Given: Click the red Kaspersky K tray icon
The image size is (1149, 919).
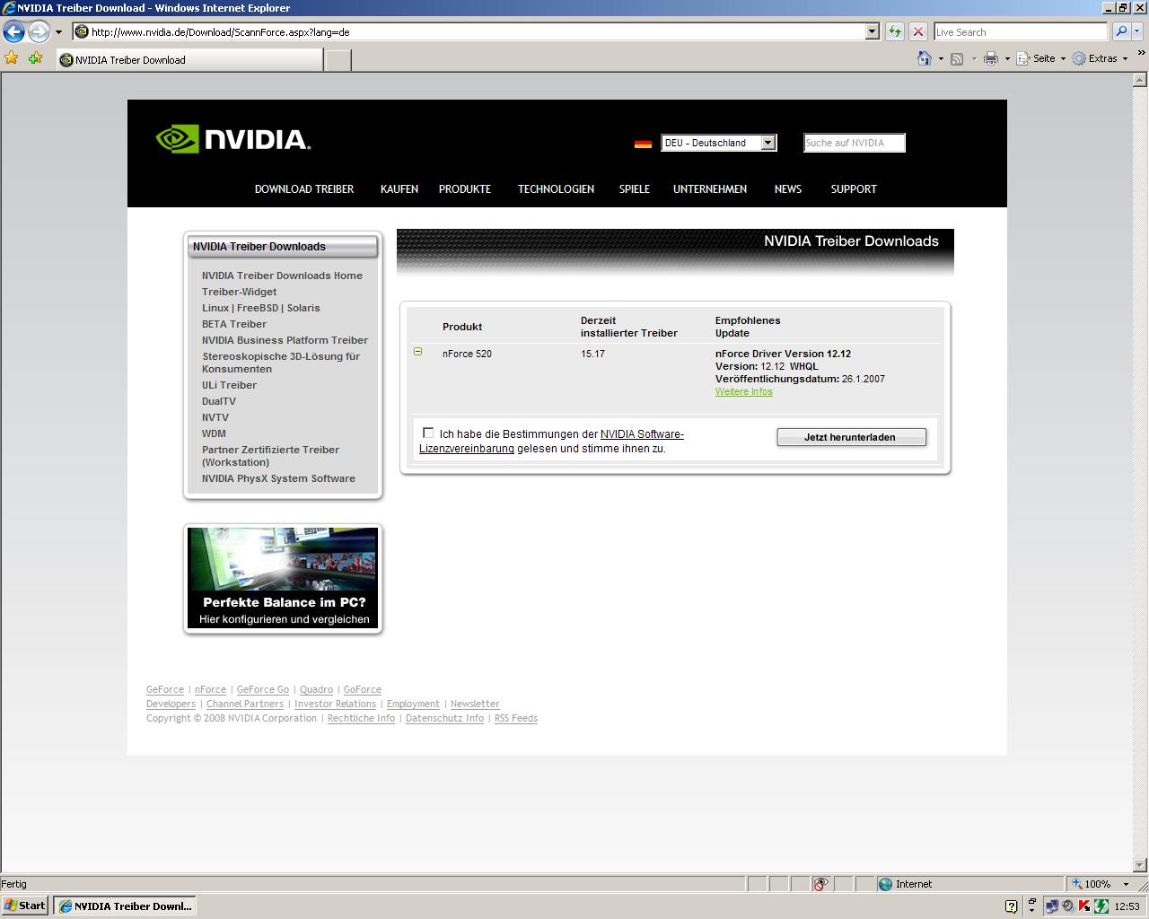Looking at the screenshot, I should (1084, 906).
